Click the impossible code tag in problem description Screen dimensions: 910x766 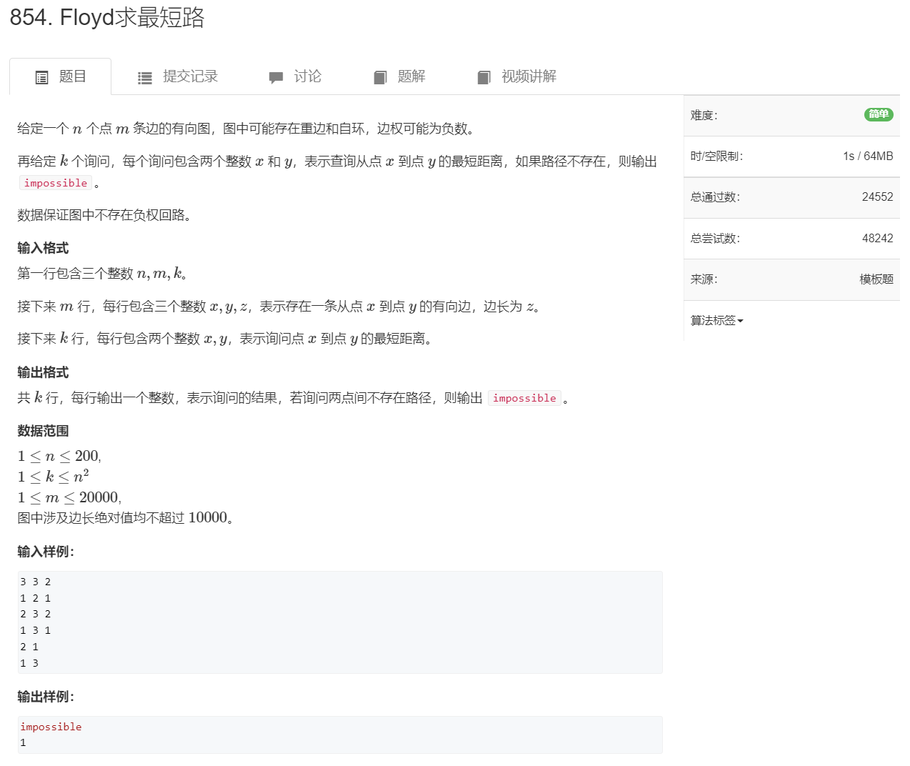point(56,183)
